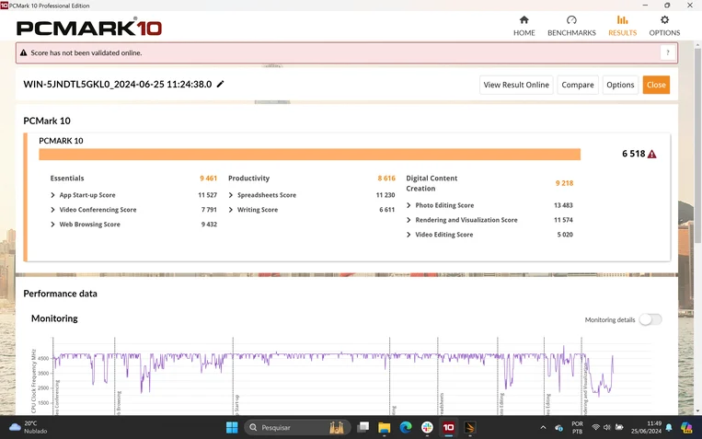
Task: Click the Essentials score 9 461
Action: tap(208, 179)
